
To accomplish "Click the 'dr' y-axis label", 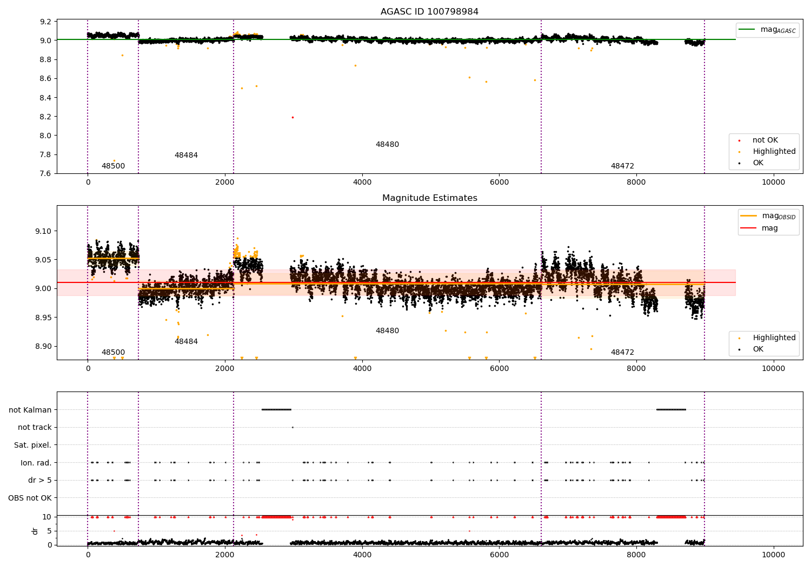I will (35, 531).
